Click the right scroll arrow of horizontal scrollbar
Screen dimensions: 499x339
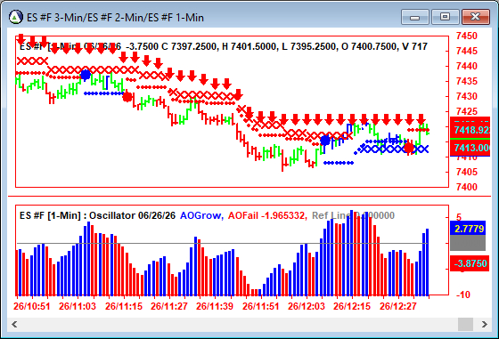485,325
